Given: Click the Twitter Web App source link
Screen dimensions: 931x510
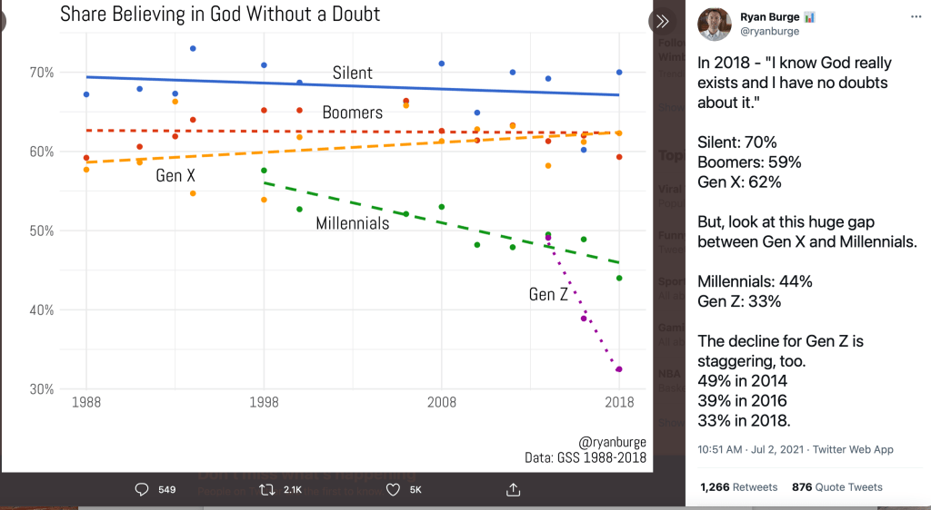Looking at the screenshot, I should pos(854,449).
